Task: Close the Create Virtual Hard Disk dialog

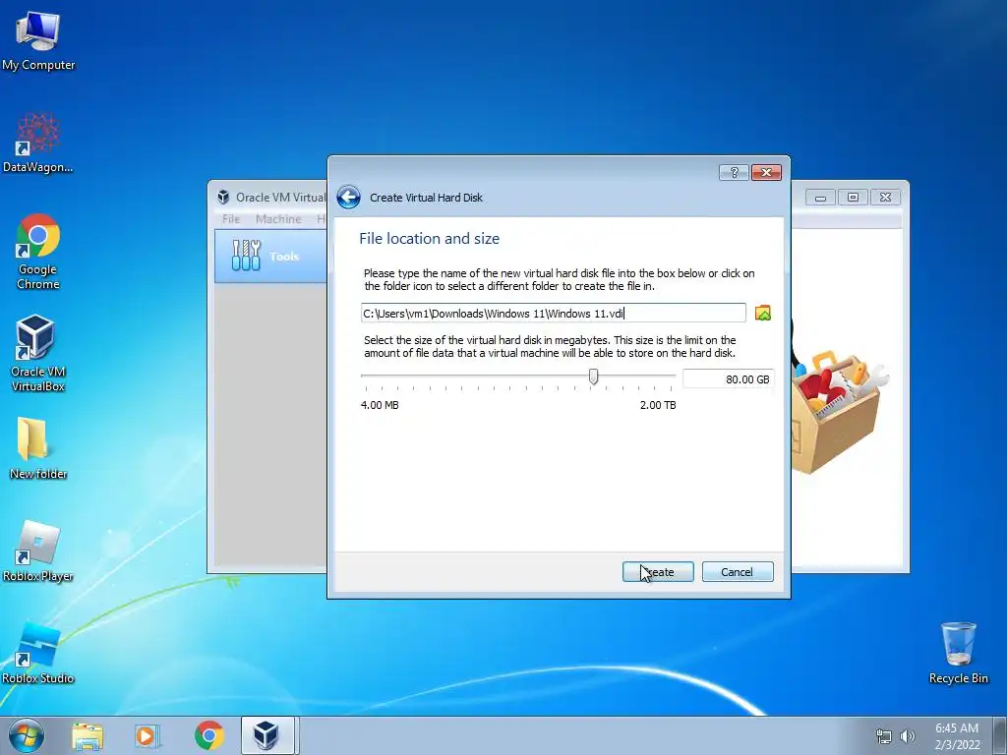Action: 766,172
